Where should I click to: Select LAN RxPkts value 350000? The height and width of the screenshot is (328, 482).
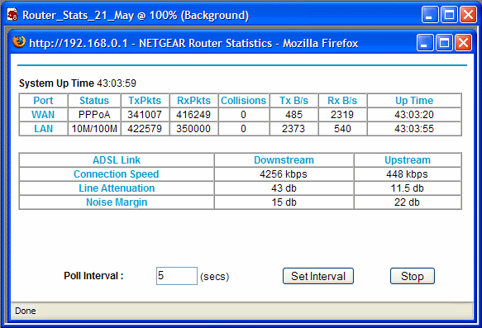tap(193, 129)
